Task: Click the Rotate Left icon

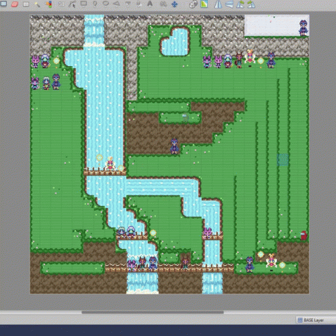Action: coord(240,4)
